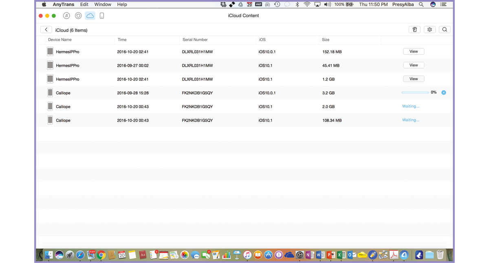Click the Siri menu bar icon
Image resolution: width=489 pixels, height=263 pixels.
(433, 4)
